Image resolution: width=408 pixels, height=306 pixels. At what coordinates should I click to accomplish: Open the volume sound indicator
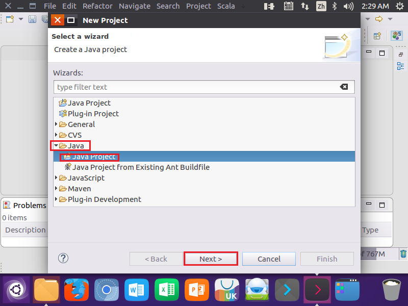point(348,6)
